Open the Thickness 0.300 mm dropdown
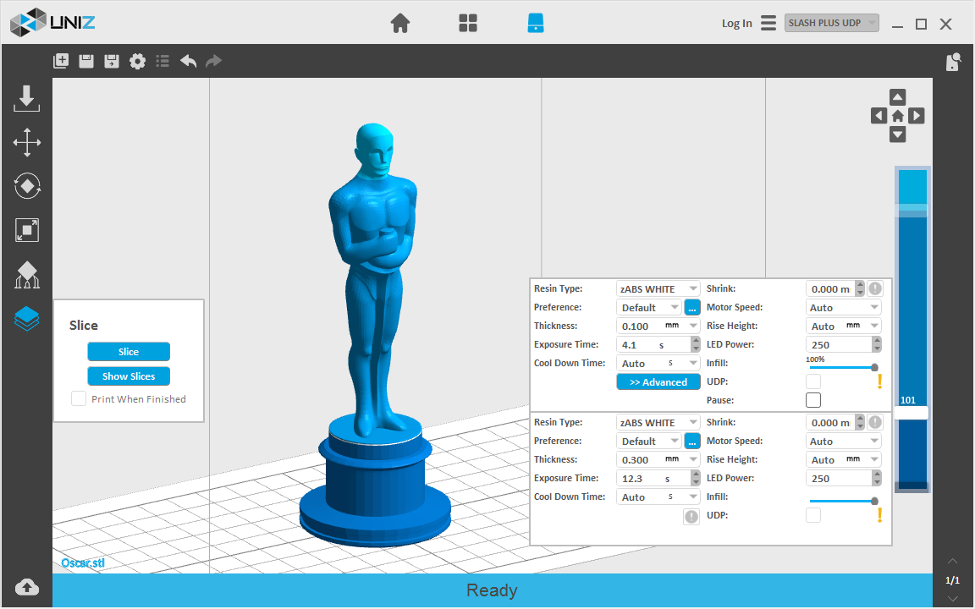The image size is (975, 609). pos(658,460)
